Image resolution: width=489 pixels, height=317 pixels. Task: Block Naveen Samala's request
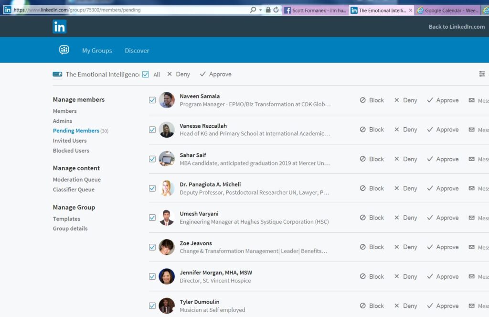coord(372,100)
